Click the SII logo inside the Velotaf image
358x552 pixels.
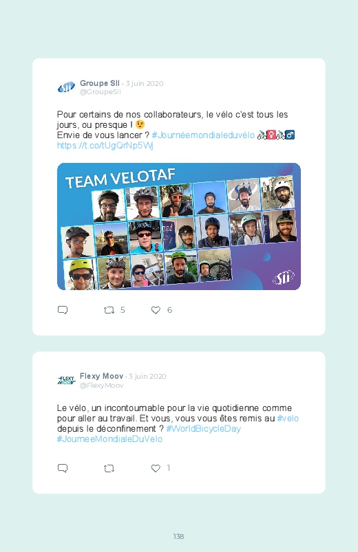[284, 278]
